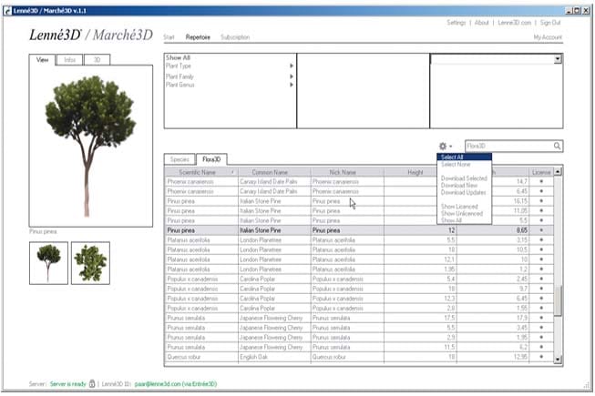Visit the Lenne3D.com link
Viewport: 595px width, 396px height.
[x=514, y=23]
